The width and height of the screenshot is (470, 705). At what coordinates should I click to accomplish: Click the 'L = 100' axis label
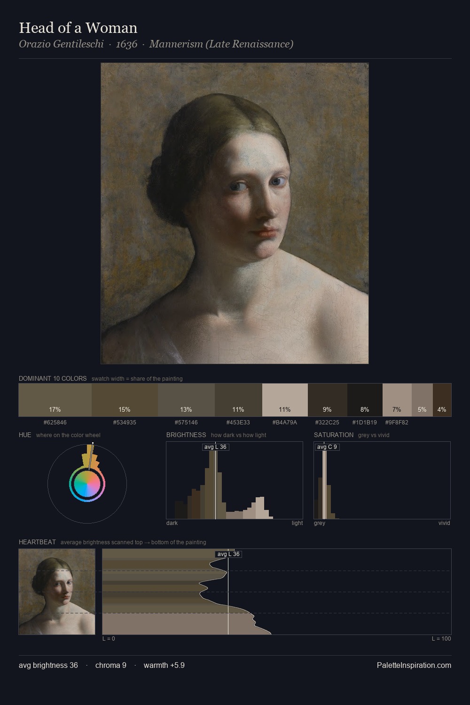[441, 639]
